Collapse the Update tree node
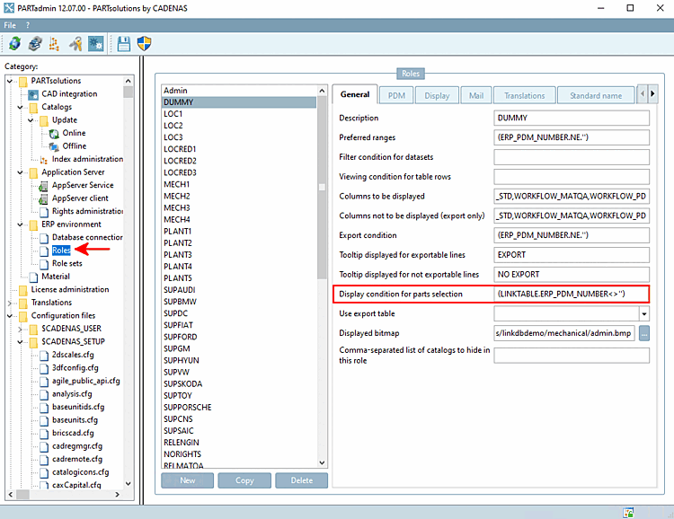This screenshot has width=674, height=519. point(31,120)
